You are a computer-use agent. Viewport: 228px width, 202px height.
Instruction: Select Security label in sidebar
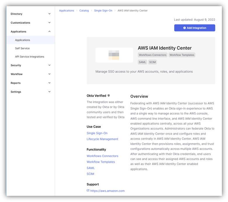16,65
